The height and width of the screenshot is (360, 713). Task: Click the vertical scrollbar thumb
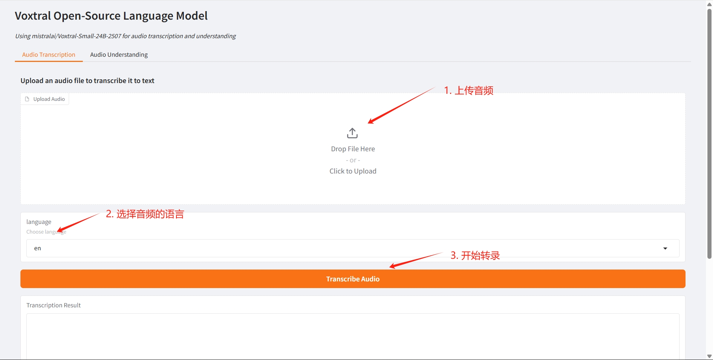click(x=709, y=133)
